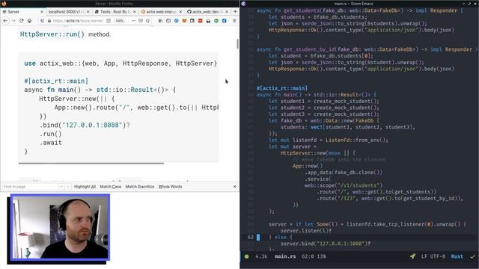The height and width of the screenshot is (269, 479).
Task: Click the webcam video thumbnail
Action: [60, 228]
